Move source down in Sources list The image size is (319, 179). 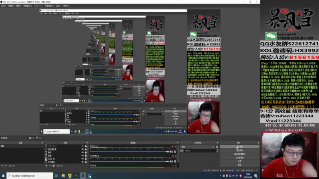61,166
